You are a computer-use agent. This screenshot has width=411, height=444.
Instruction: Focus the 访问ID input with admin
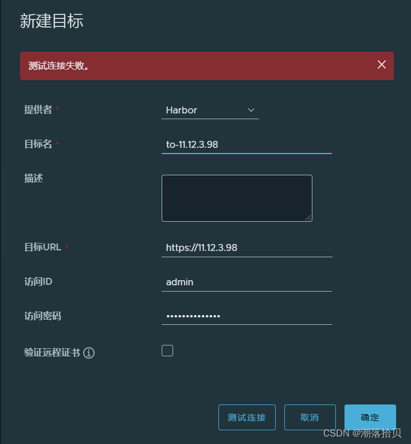[x=246, y=282]
